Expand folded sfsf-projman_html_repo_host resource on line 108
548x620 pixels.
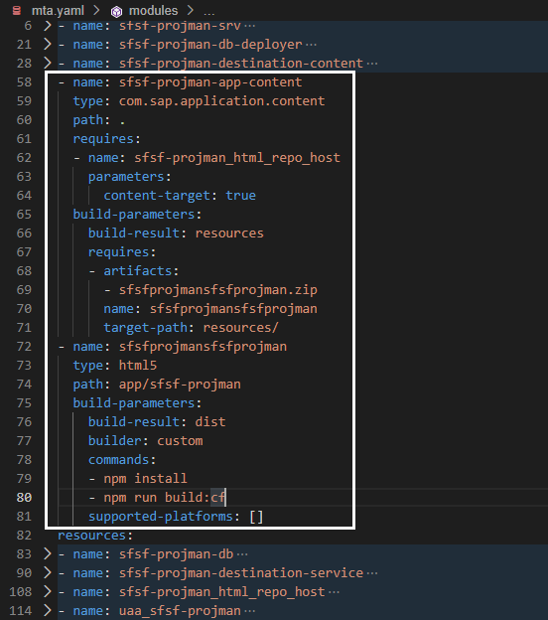[48, 592]
